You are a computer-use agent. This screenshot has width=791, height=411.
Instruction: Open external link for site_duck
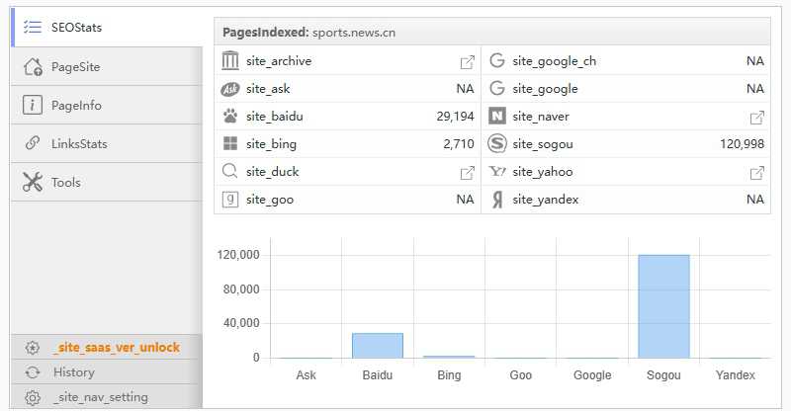[x=467, y=173]
